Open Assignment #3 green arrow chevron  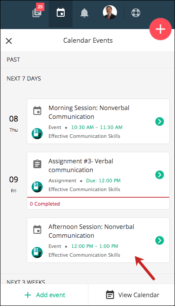(x=160, y=175)
